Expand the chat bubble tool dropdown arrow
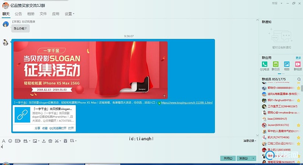 (x=76, y=141)
